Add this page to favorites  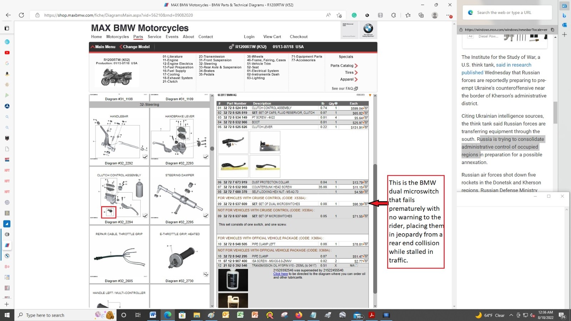(339, 15)
